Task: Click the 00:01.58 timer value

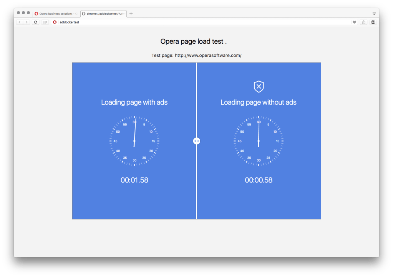Action: pos(134,180)
